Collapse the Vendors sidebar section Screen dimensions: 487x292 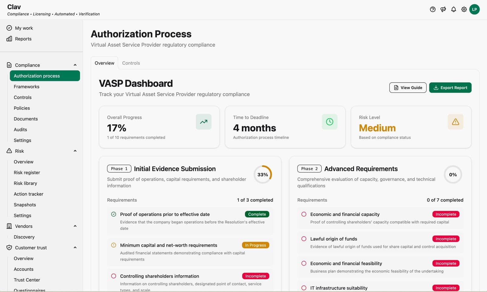tap(75, 226)
